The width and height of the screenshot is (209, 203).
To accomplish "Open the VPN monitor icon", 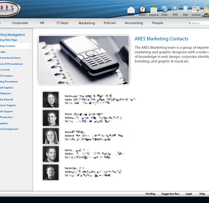I will click(x=175, y=9).
